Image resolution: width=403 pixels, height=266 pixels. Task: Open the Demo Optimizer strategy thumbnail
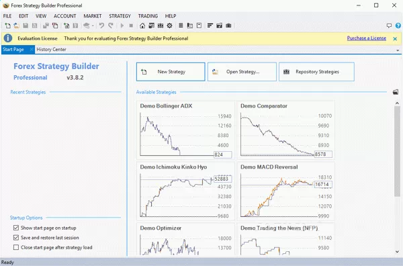[185, 239]
